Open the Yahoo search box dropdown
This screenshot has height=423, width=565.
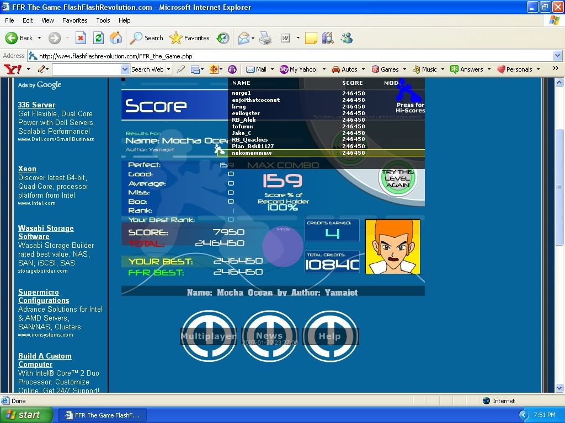click(x=125, y=69)
